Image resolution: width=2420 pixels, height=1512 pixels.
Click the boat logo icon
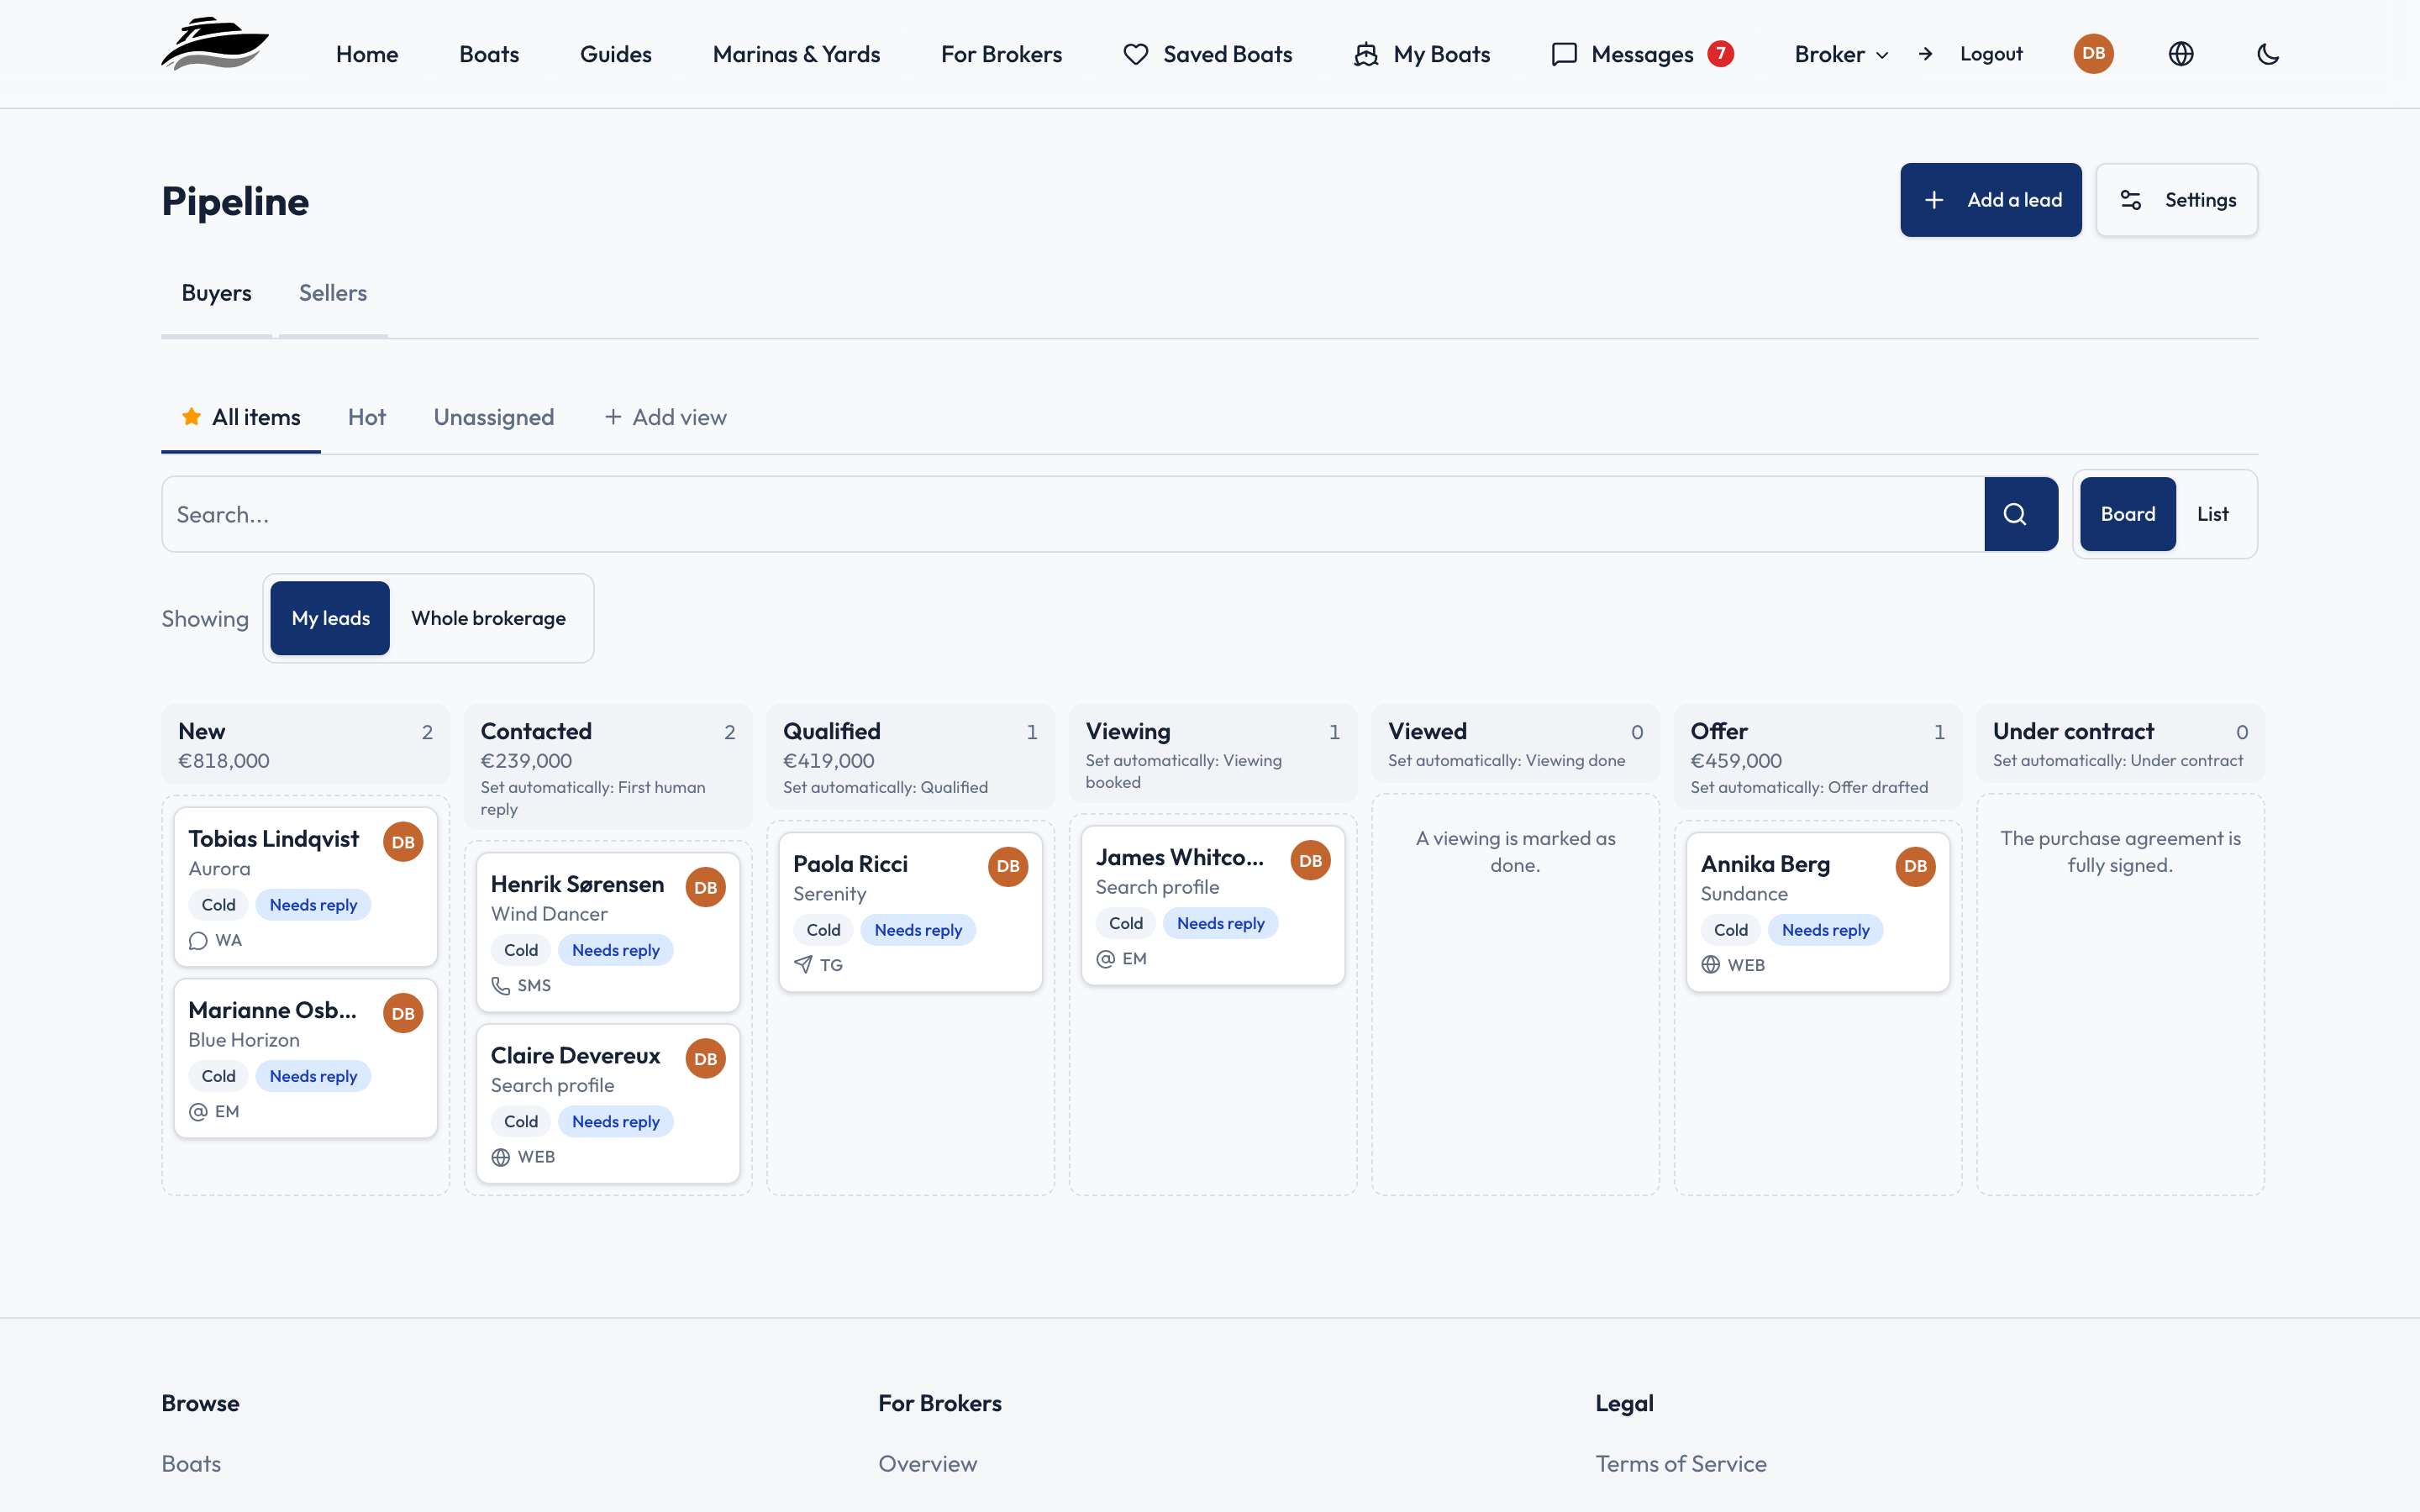[x=215, y=44]
